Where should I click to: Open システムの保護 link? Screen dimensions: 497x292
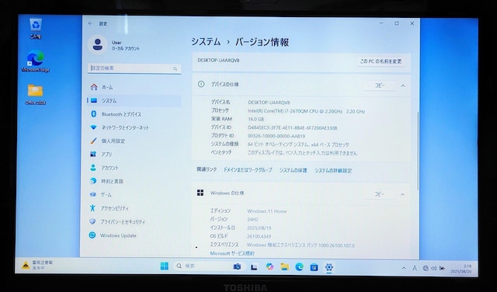coord(294,170)
